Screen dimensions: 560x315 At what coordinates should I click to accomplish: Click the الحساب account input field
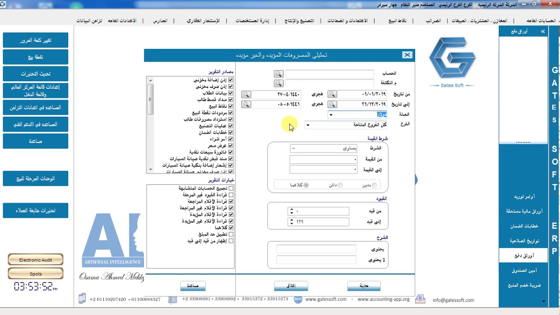pos(329,74)
